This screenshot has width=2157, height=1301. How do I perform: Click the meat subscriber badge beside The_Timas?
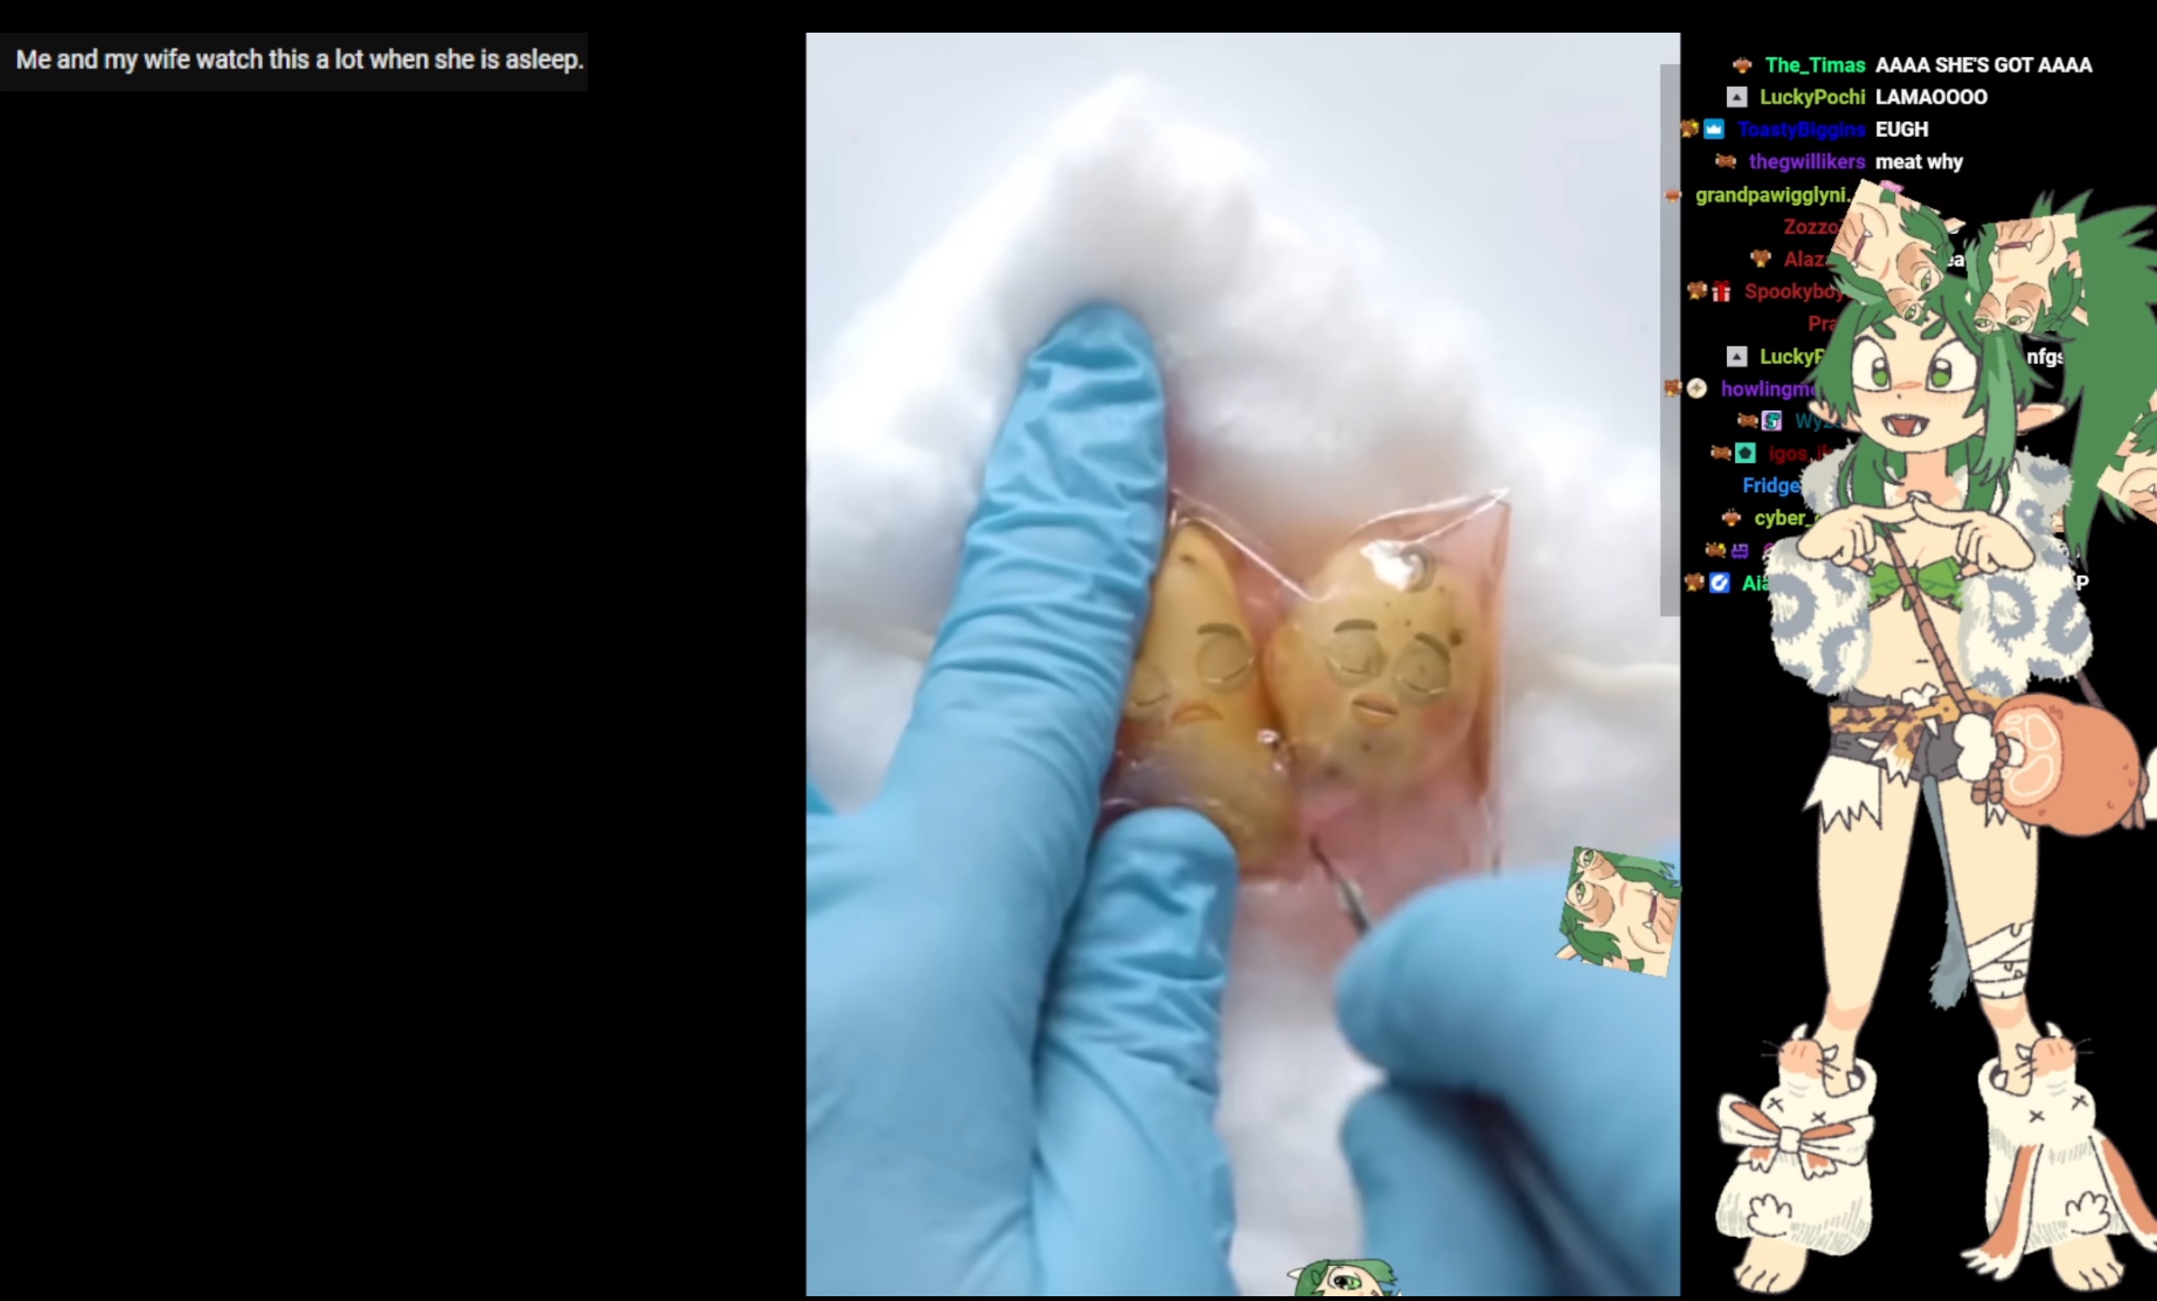1742,64
